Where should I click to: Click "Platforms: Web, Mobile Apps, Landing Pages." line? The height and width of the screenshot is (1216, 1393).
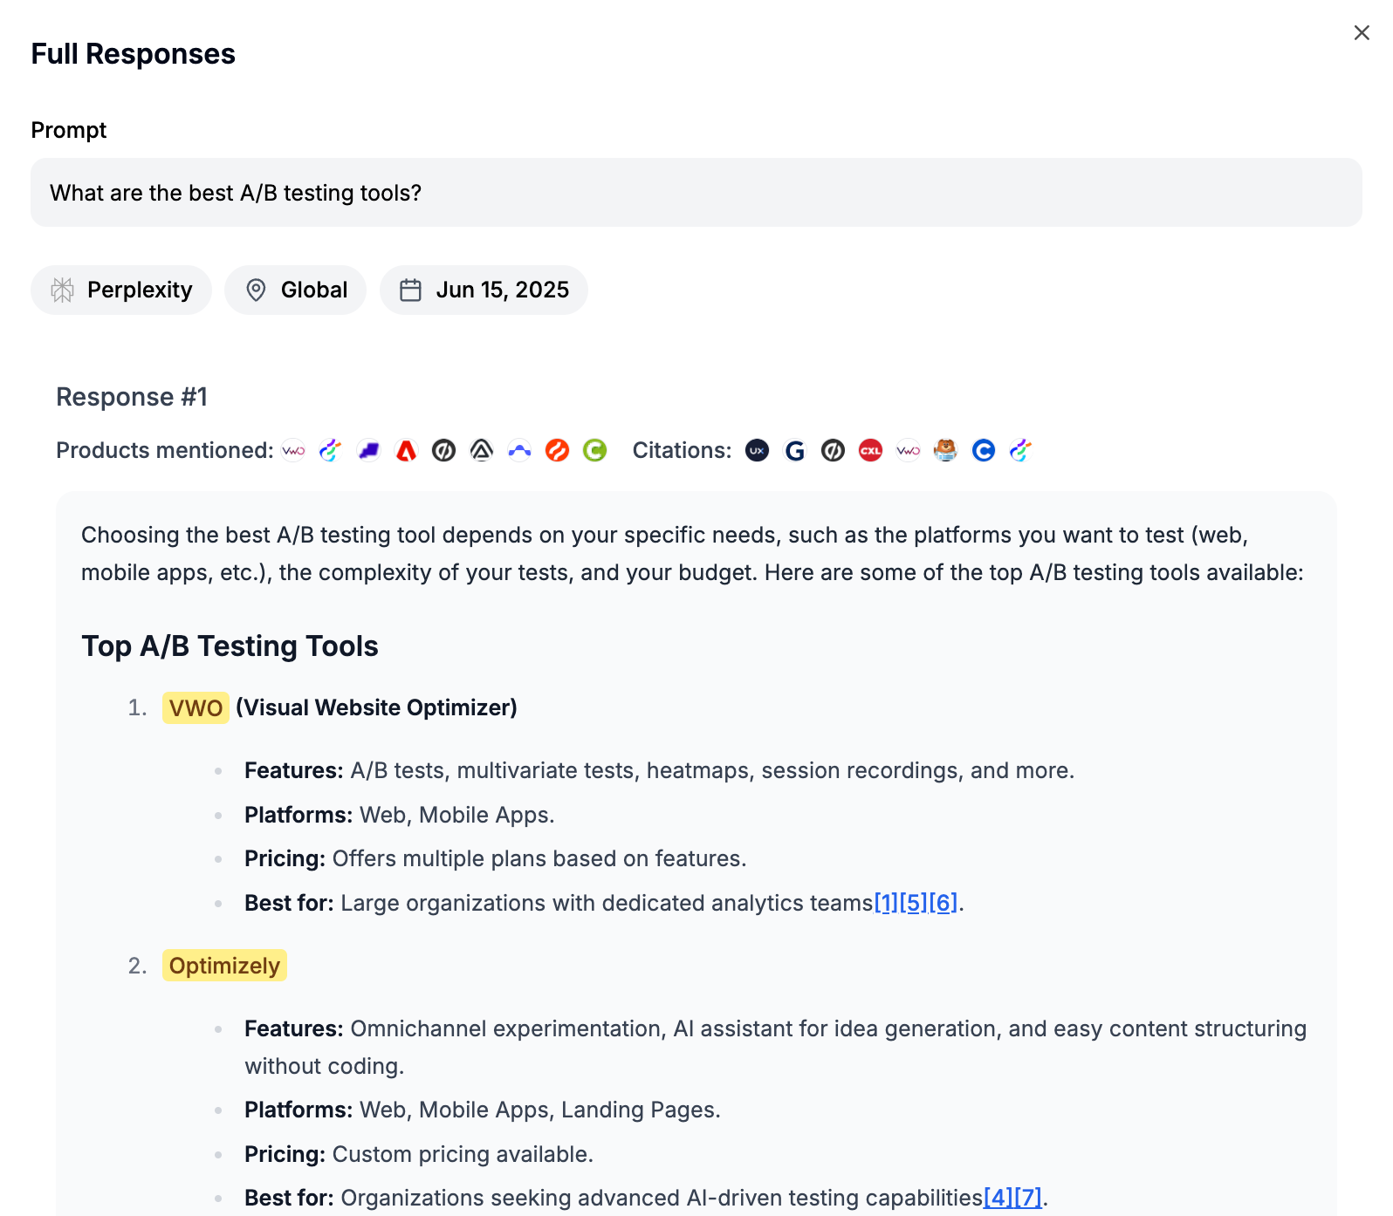483,1110
